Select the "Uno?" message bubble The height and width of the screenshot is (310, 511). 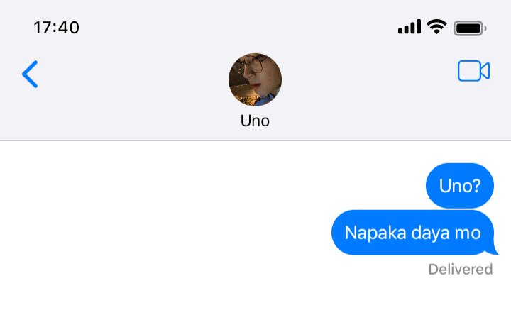pos(460,186)
